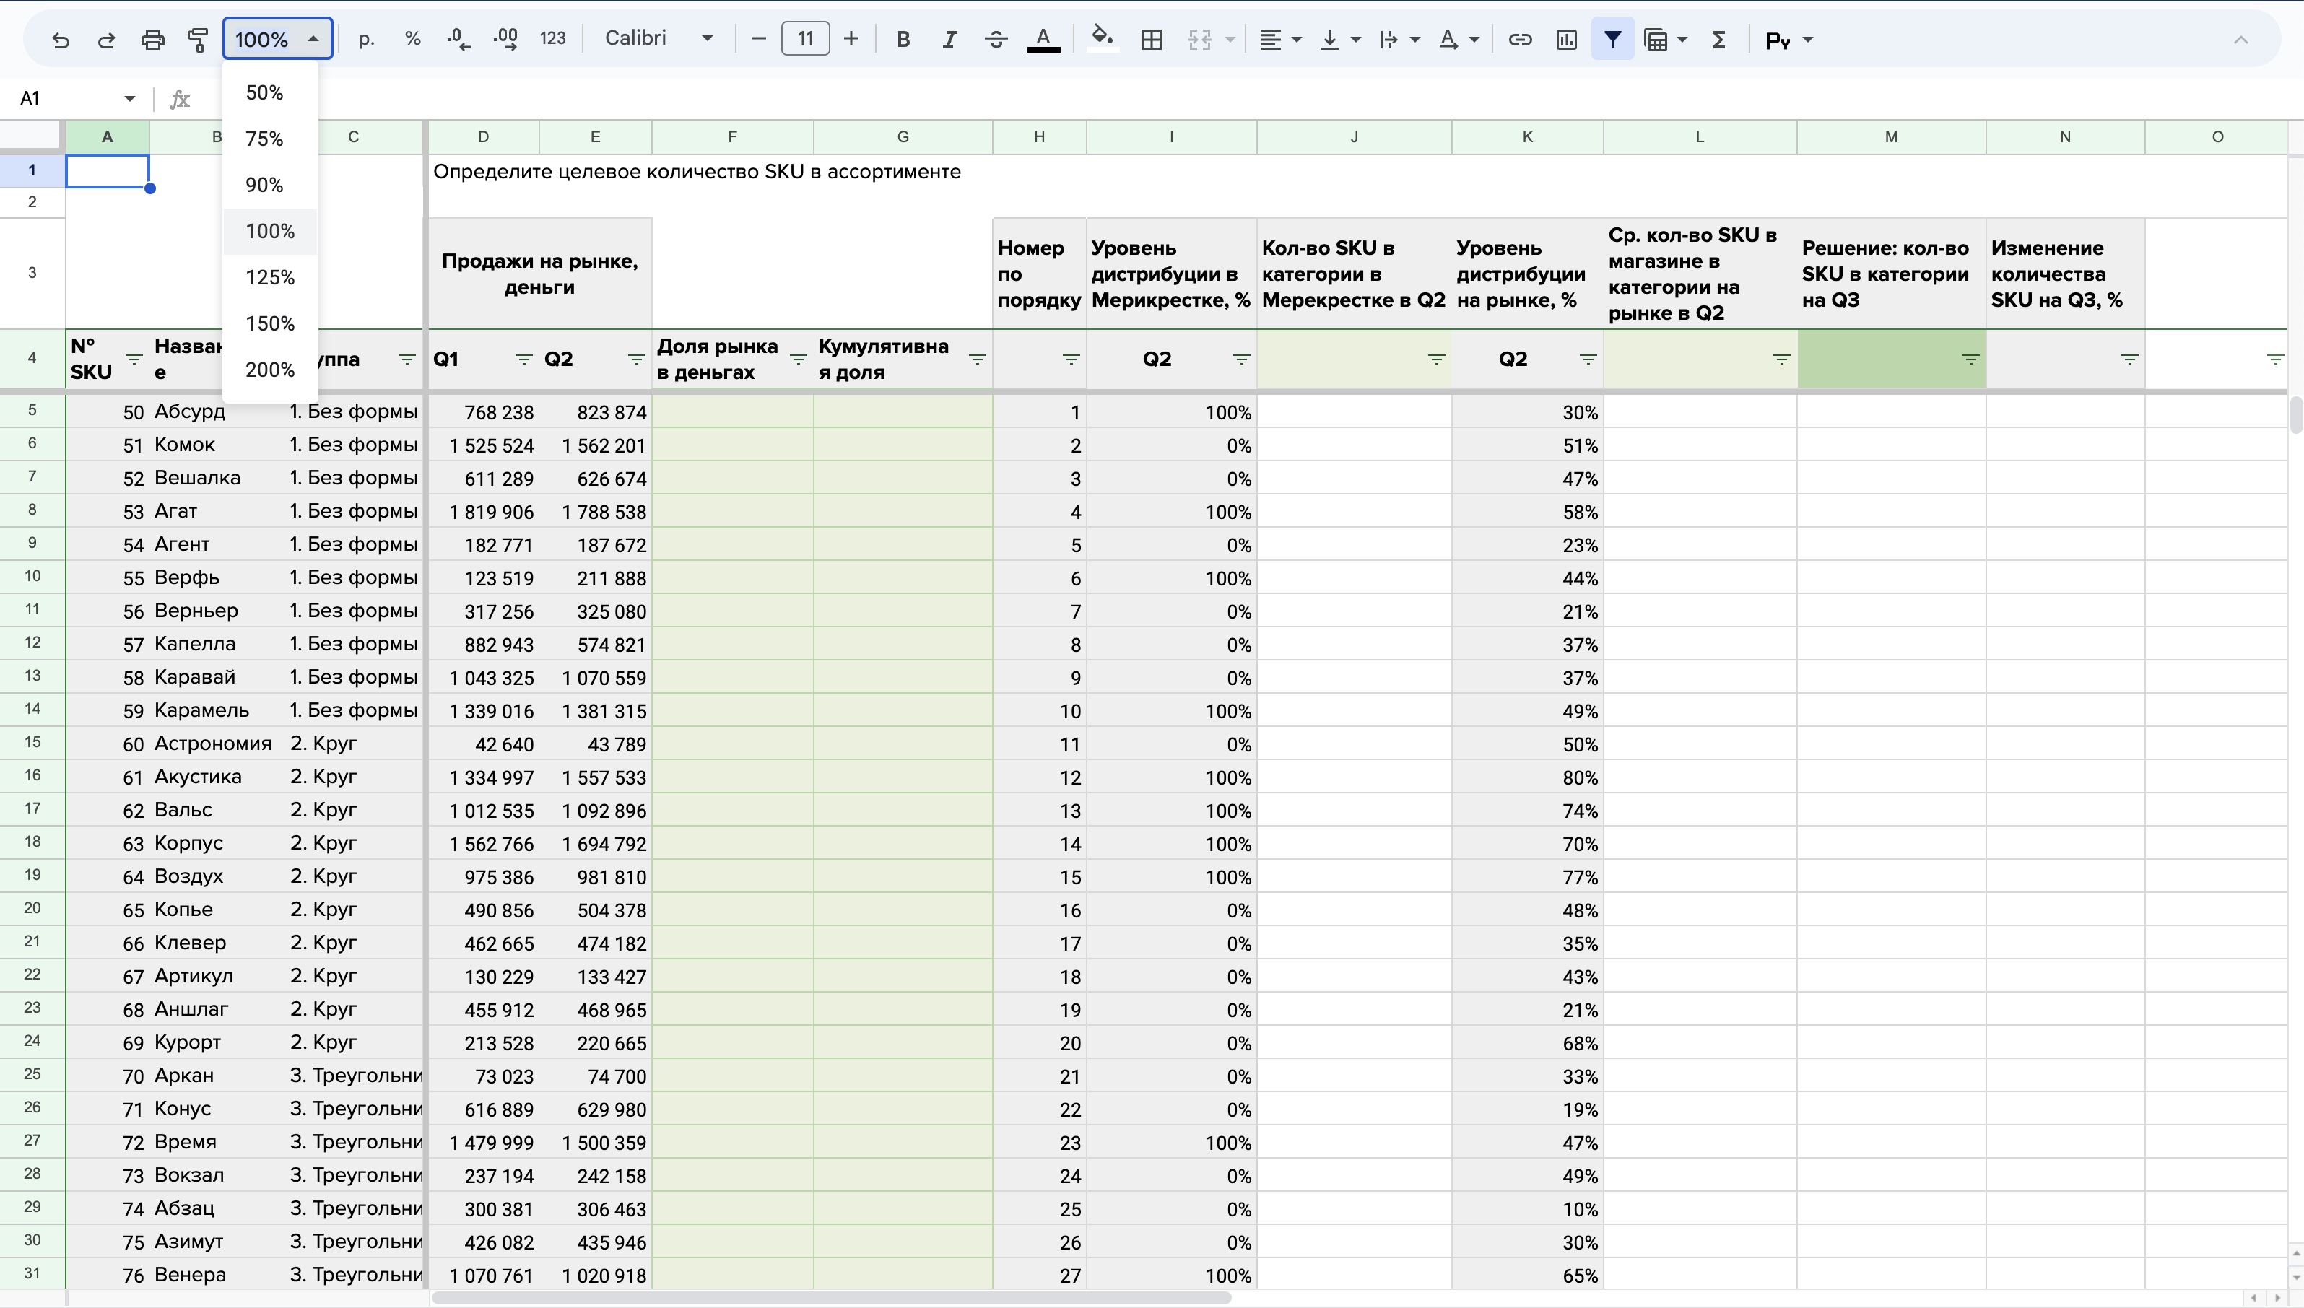This screenshot has height=1308, width=2304.
Task: Click the sigma functions icon
Action: pos(1719,40)
